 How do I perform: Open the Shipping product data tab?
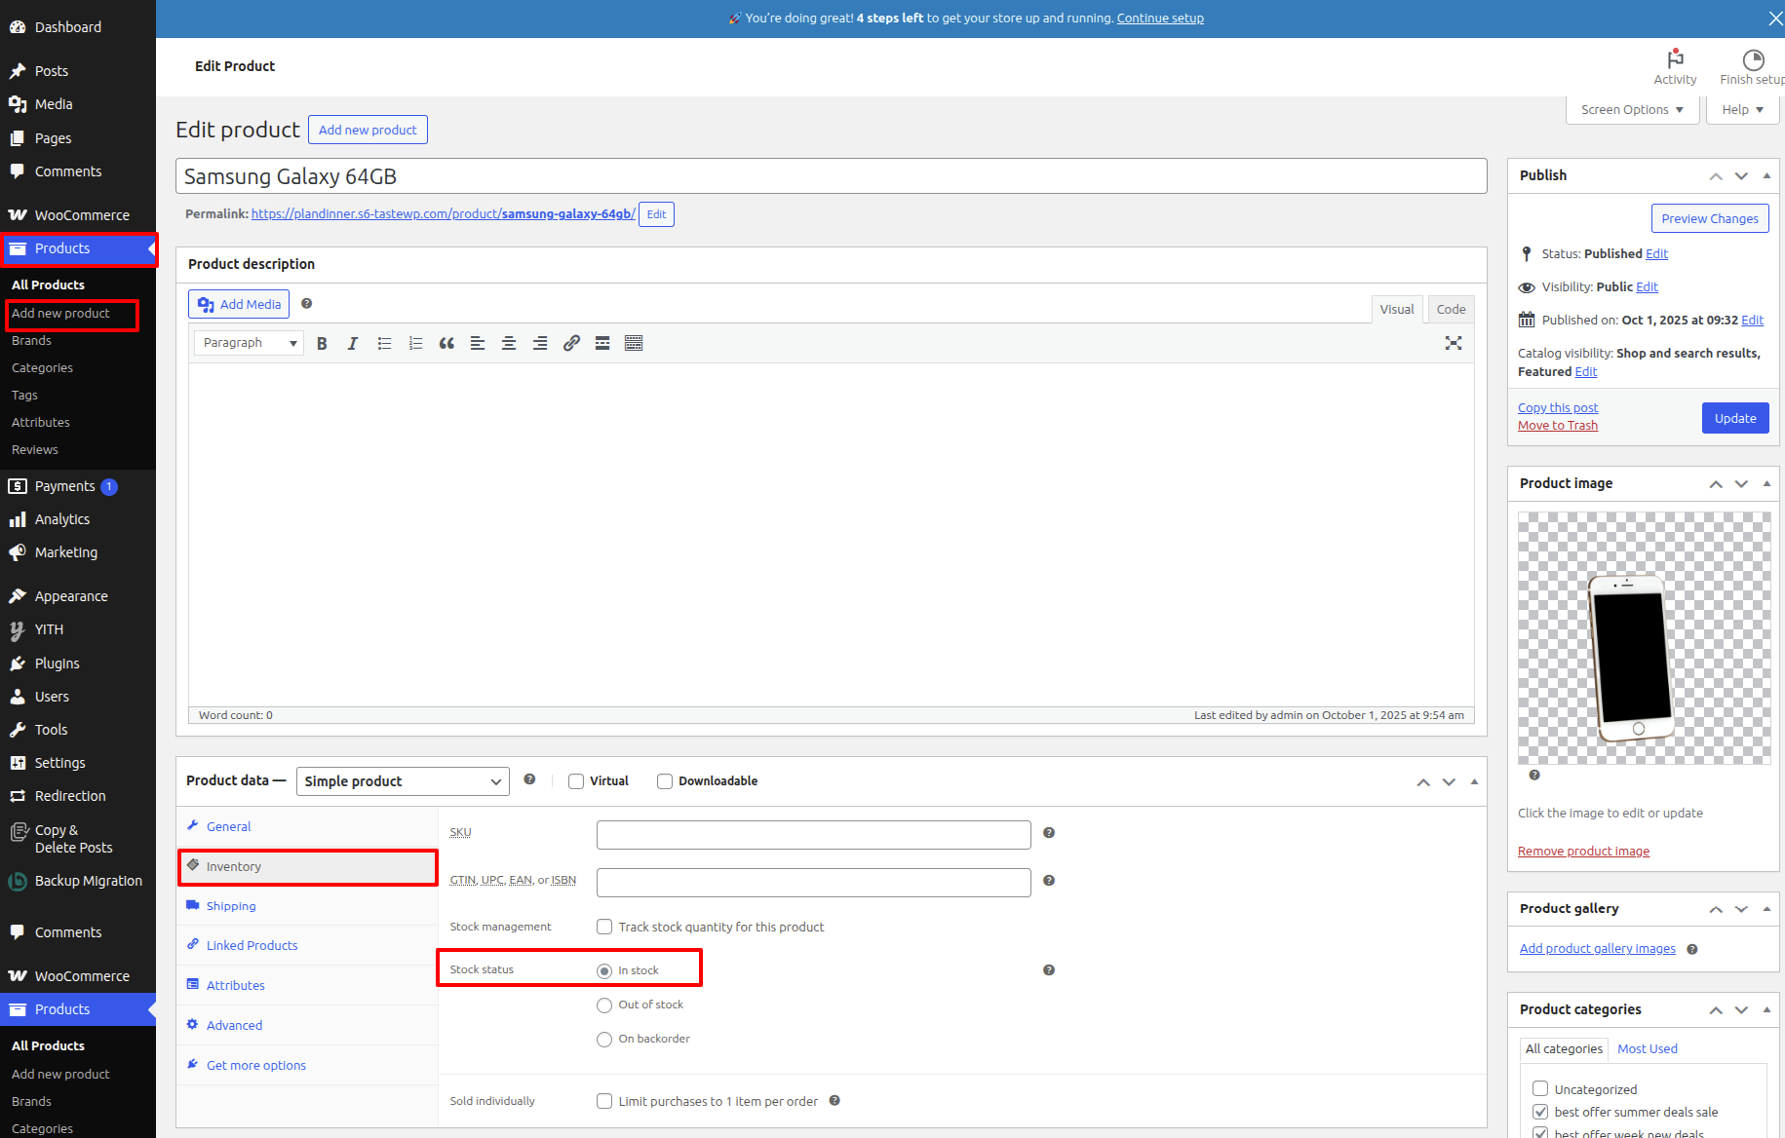point(231,906)
